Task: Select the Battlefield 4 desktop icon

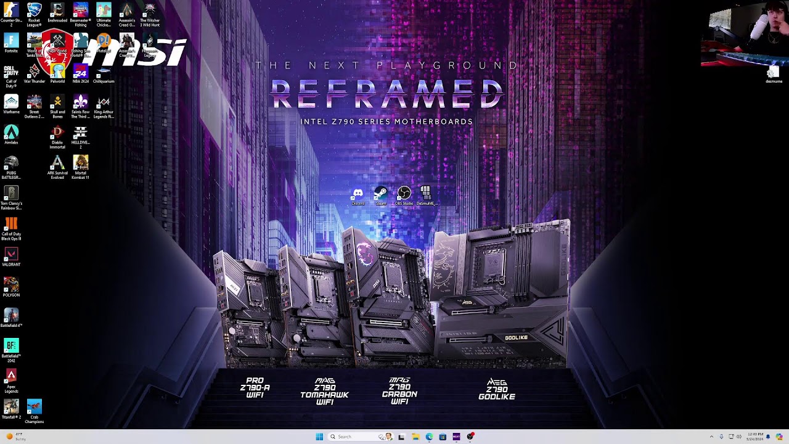Action: tap(11, 318)
